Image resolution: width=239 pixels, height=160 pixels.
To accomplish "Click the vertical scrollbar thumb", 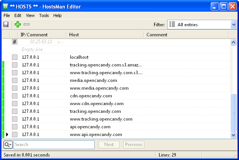I will click(x=233, y=112).
